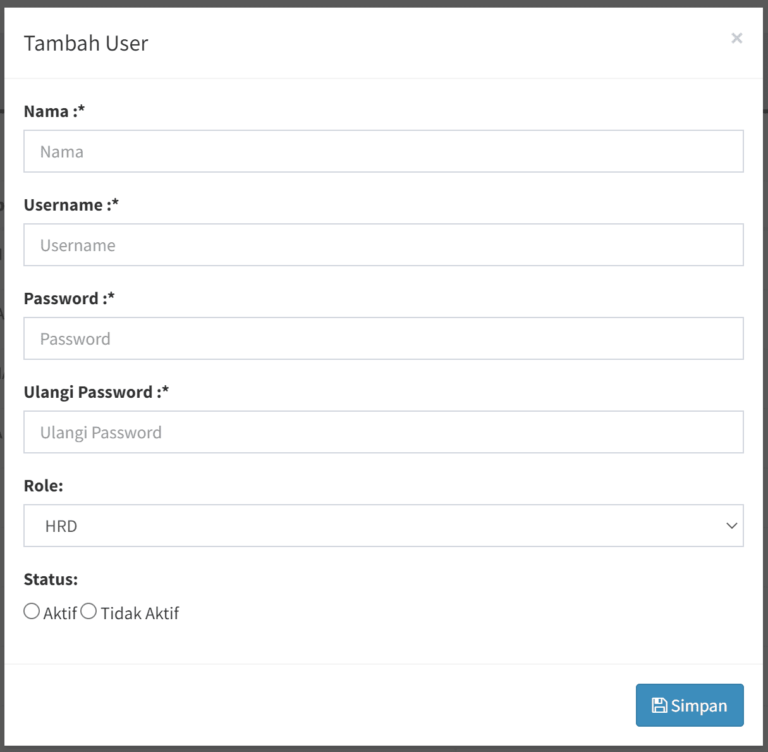Click the Ulangi Password field
768x752 pixels.
tap(383, 433)
